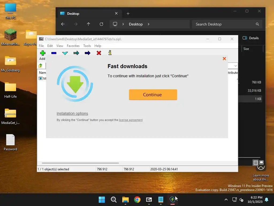Open Google Chrome from the taskbar
274x206 pixels.
tap(137, 200)
